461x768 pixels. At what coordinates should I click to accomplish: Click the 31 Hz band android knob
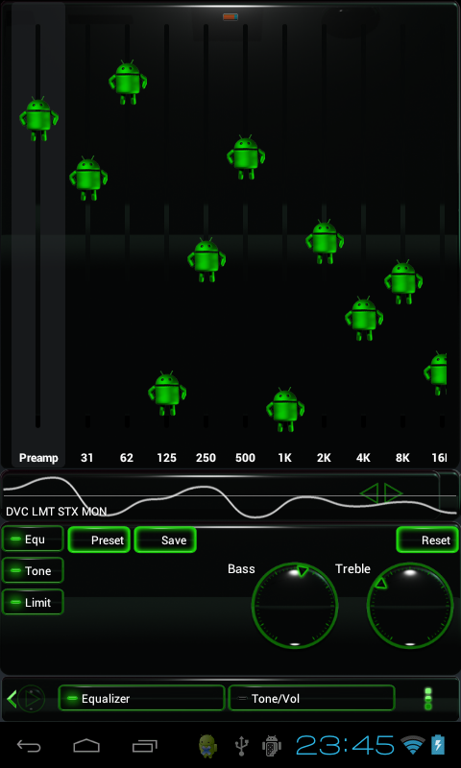pyautogui.click(x=88, y=179)
